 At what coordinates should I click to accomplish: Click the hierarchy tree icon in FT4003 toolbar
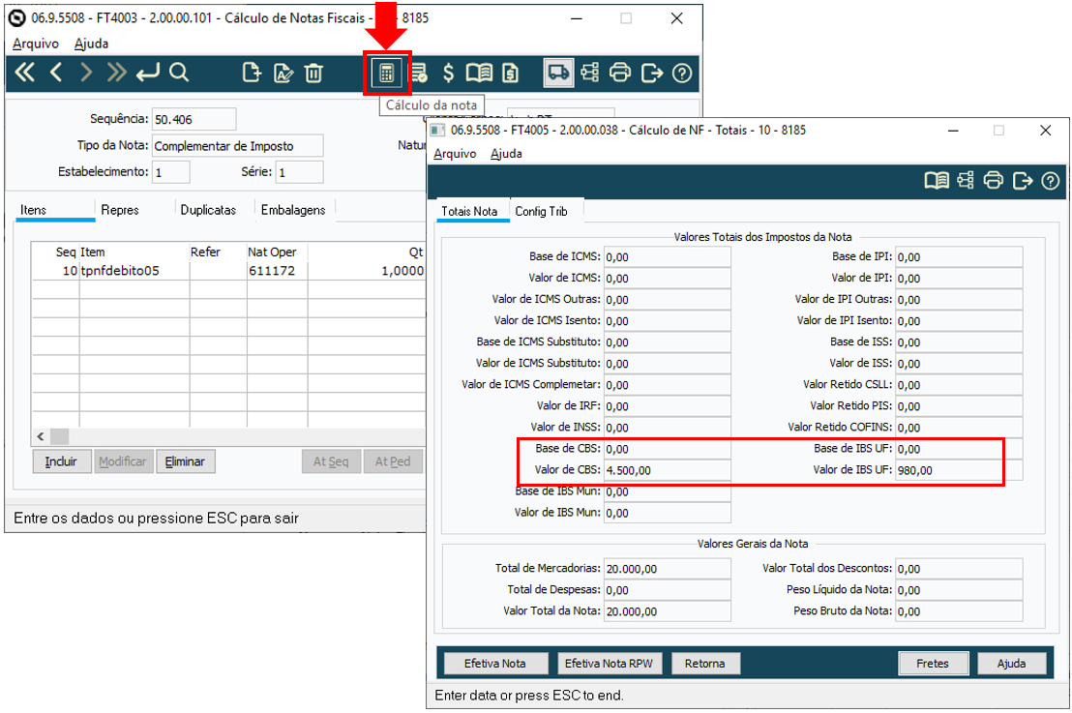coord(589,73)
